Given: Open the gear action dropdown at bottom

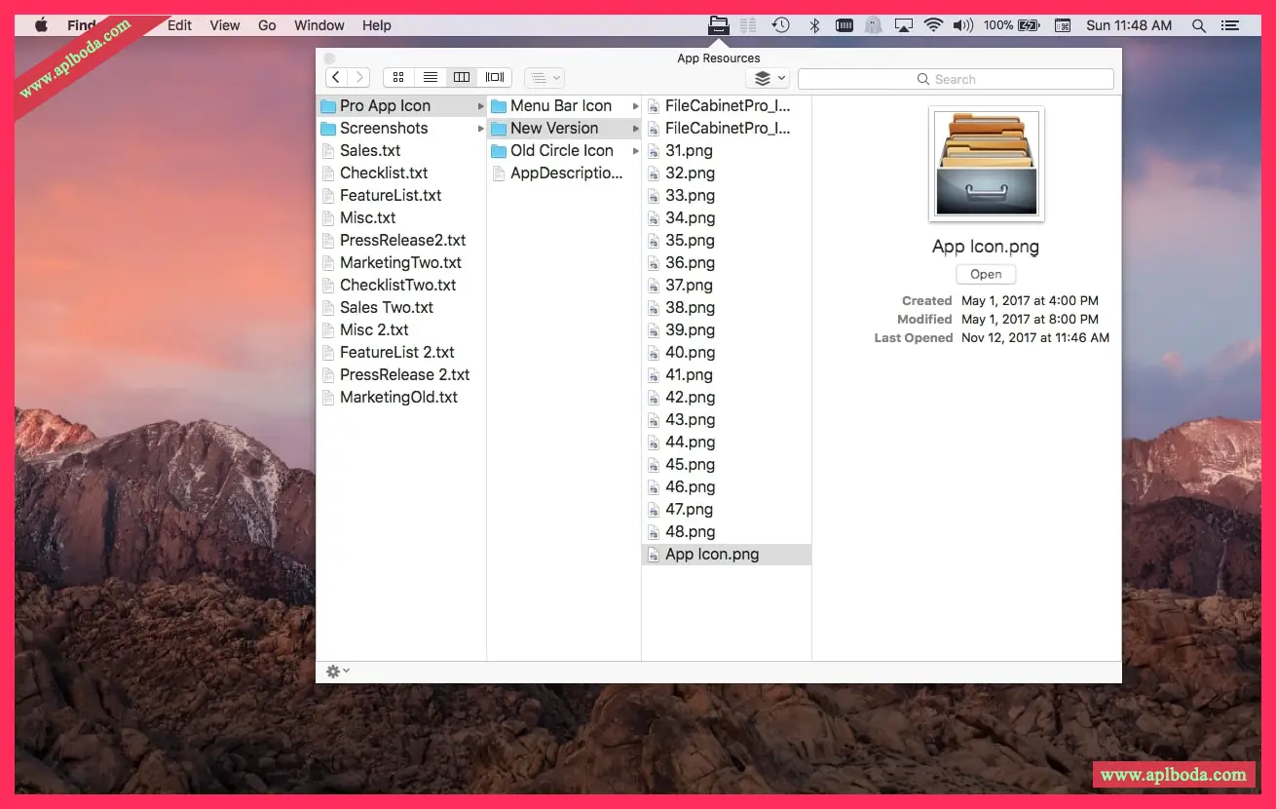Looking at the screenshot, I should [337, 672].
